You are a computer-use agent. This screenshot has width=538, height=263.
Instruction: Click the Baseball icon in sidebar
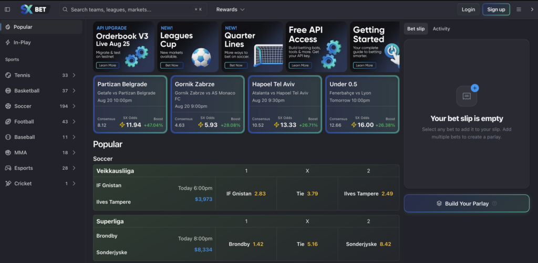click(x=8, y=137)
